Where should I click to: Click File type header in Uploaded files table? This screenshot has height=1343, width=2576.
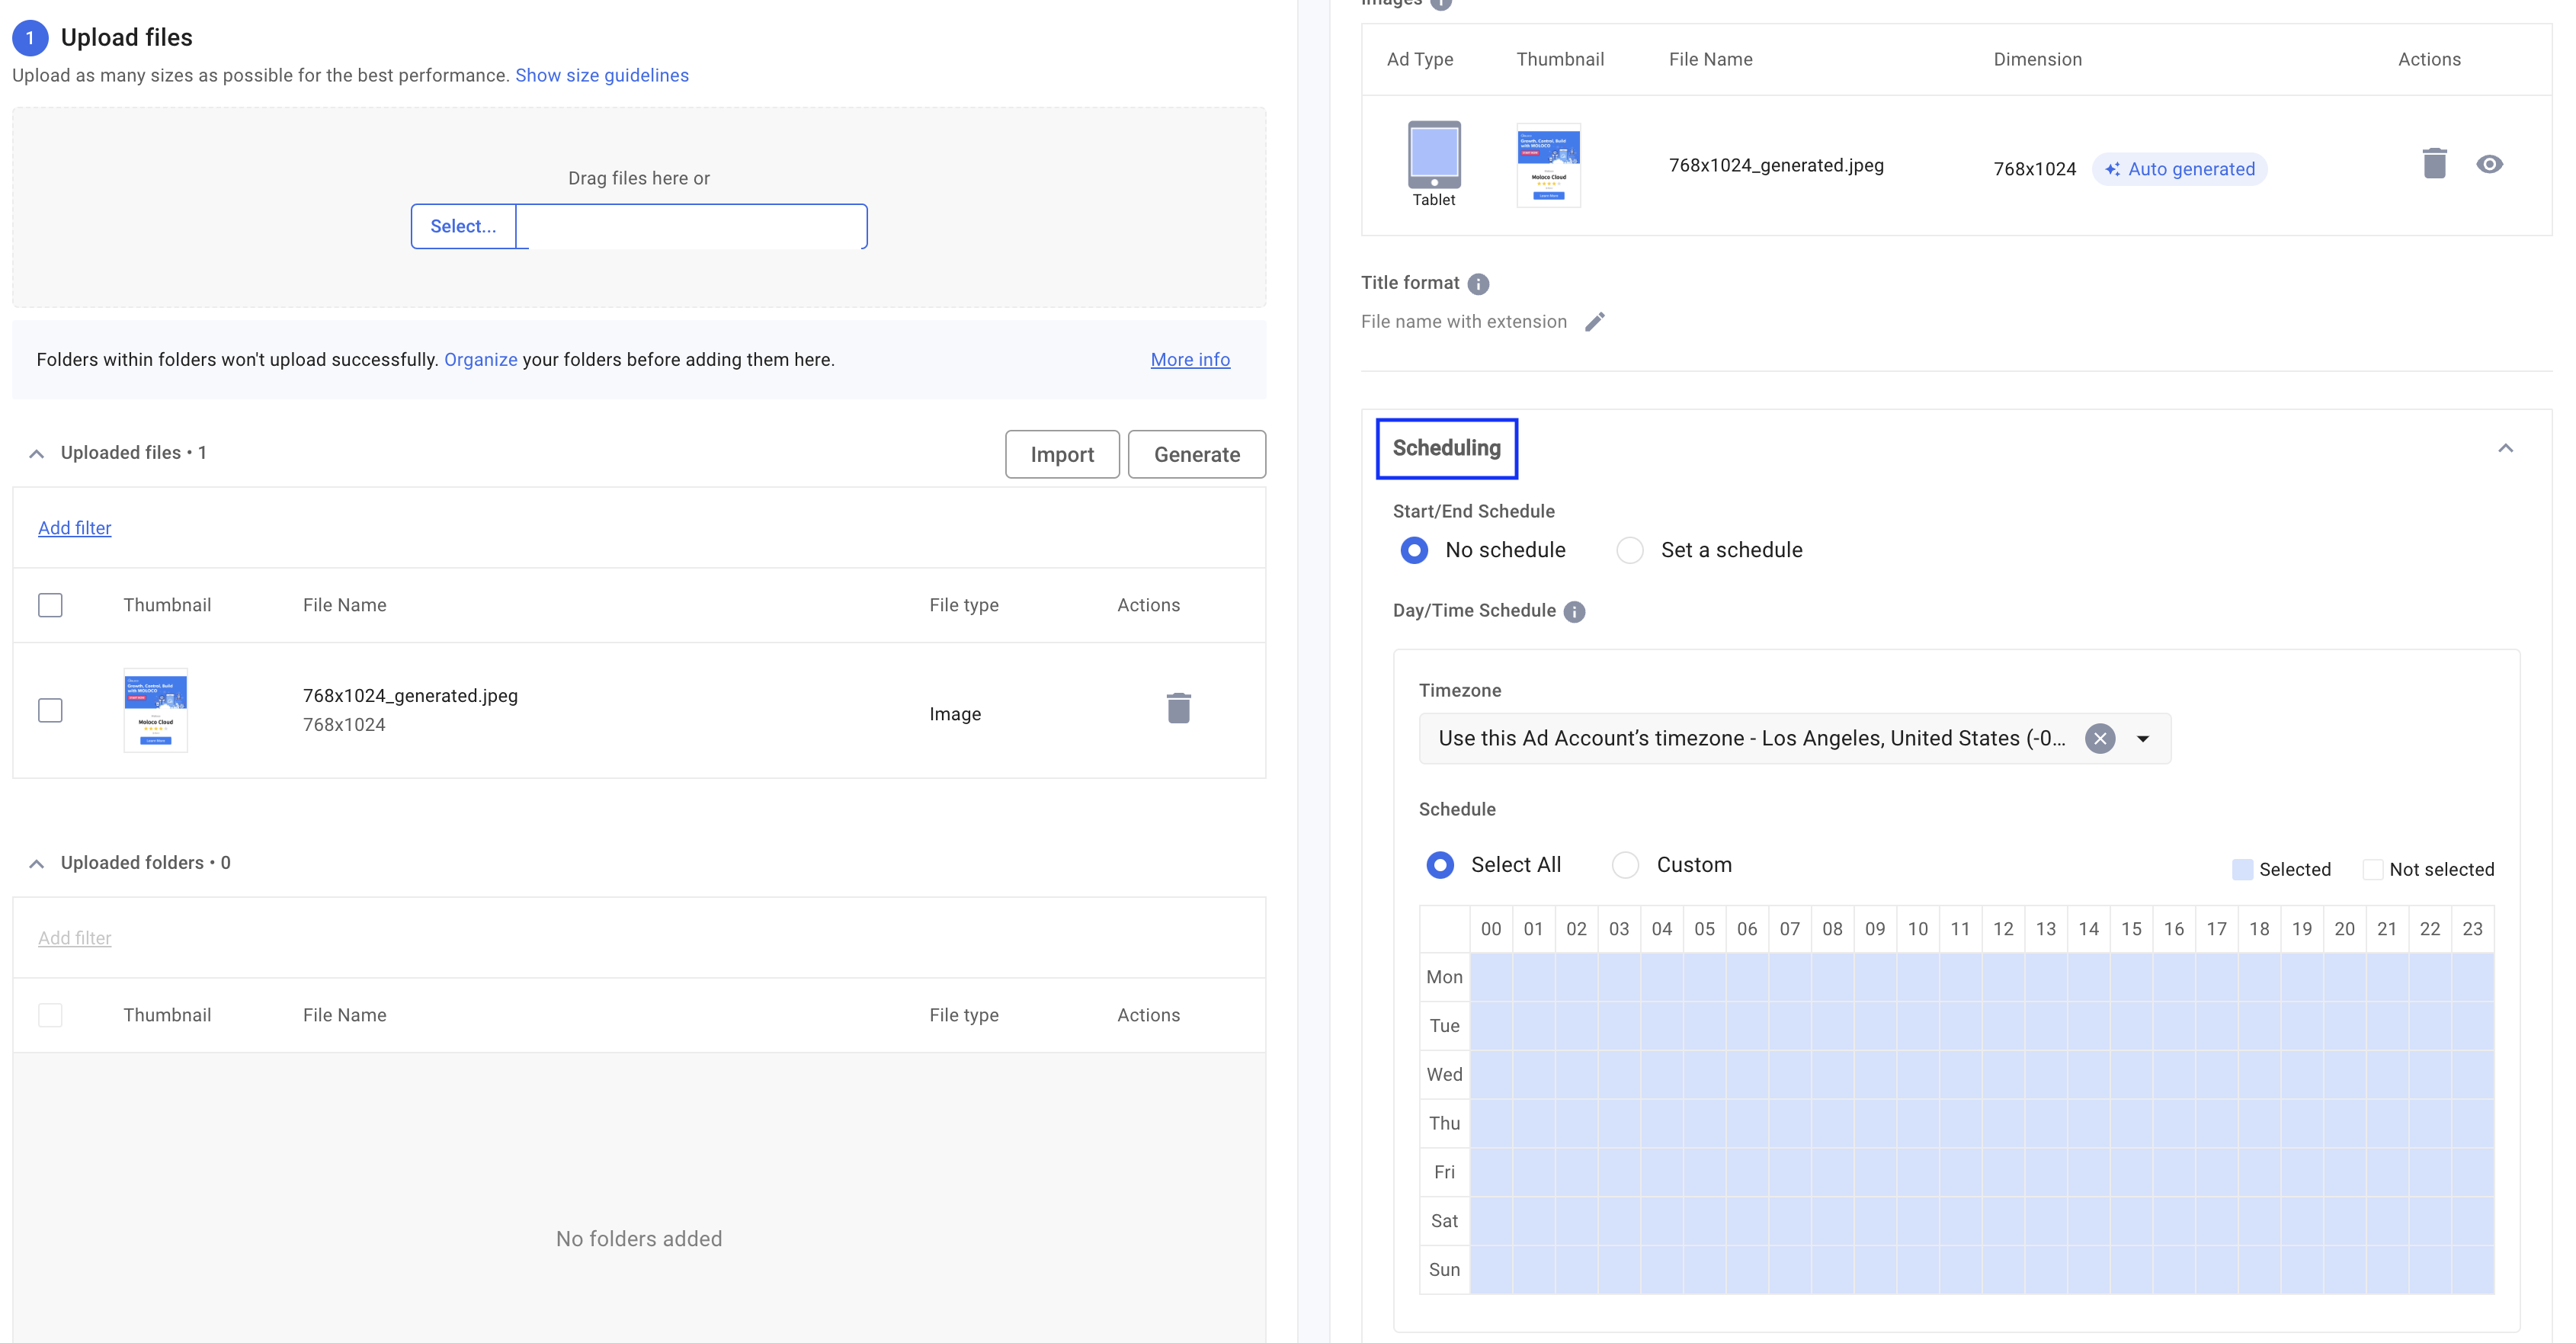pos(963,605)
